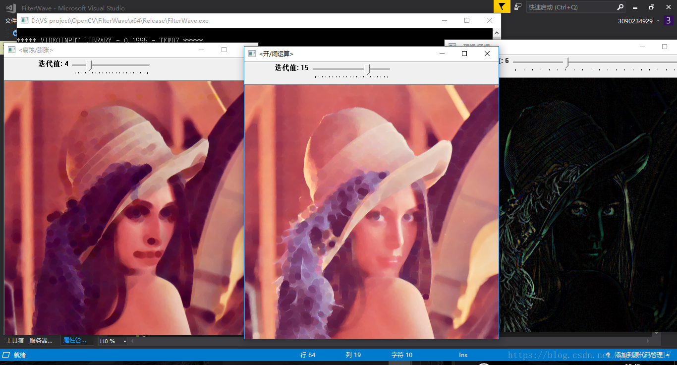Click the 迭代值: 15 label in the 开/闭运算 window

[292, 67]
